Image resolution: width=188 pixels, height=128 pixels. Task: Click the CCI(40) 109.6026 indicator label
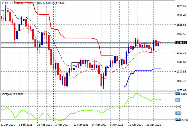point(13,94)
